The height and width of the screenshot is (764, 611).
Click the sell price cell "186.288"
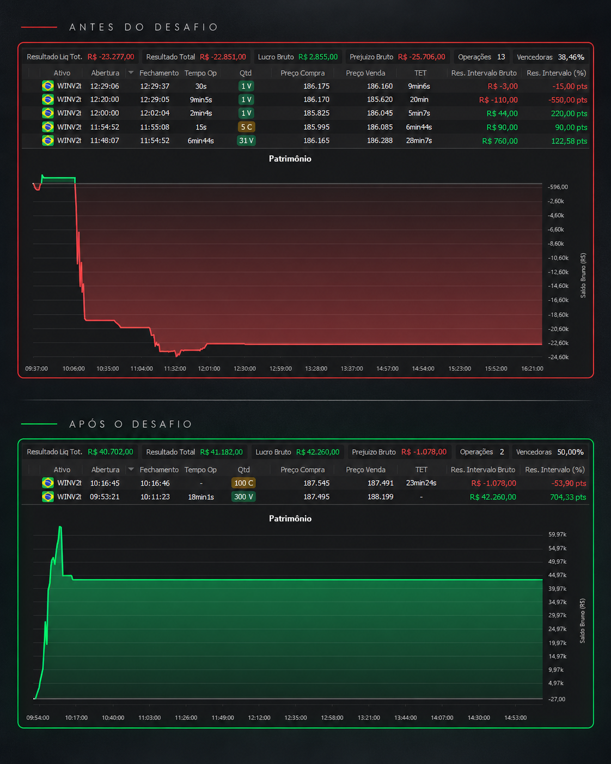coord(380,141)
